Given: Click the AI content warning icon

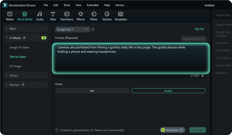Looking at the screenshot, I should click(x=57, y=130).
